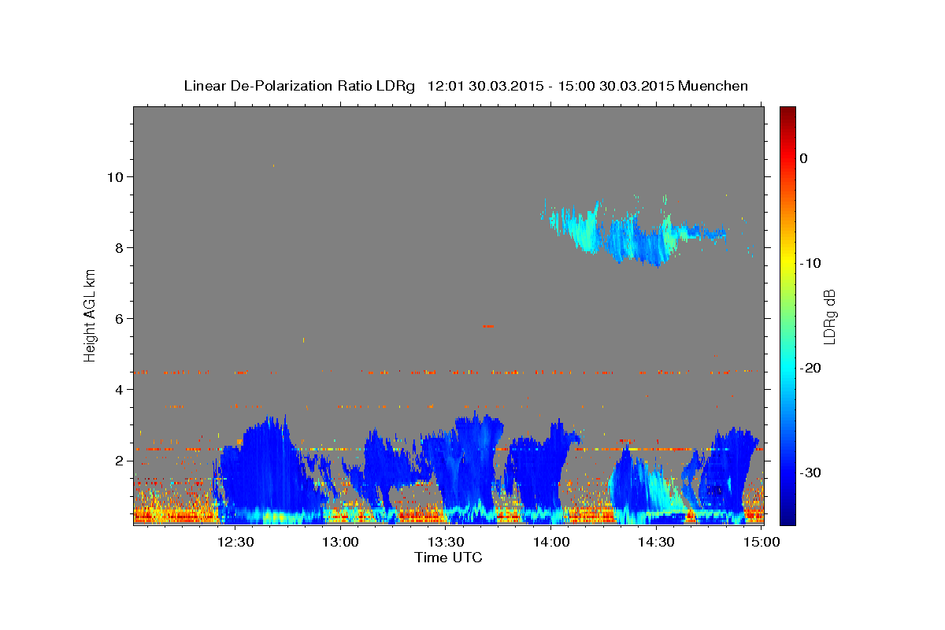Click the plot title 'Linear De-Polarization Ratio LDRg'
945x630 pixels.
click(299, 86)
